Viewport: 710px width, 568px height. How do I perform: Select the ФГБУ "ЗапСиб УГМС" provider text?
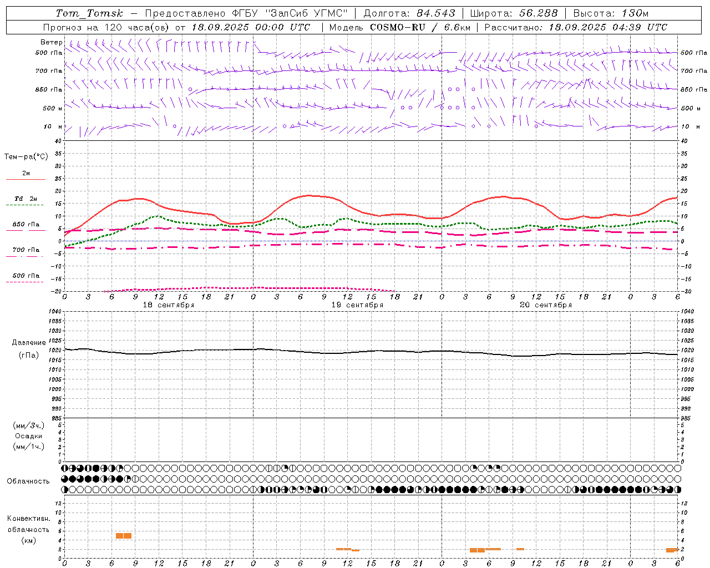(x=289, y=13)
